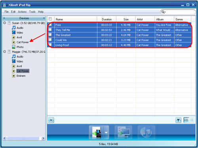Select Audio under Maggie device
This screenshot has height=148, width=198.
[x=20, y=56]
